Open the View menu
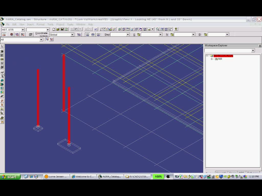This screenshot has height=196, width=262. [x=22, y=24]
